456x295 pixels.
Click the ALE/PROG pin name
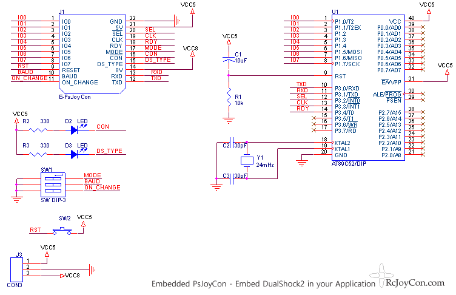387,94
